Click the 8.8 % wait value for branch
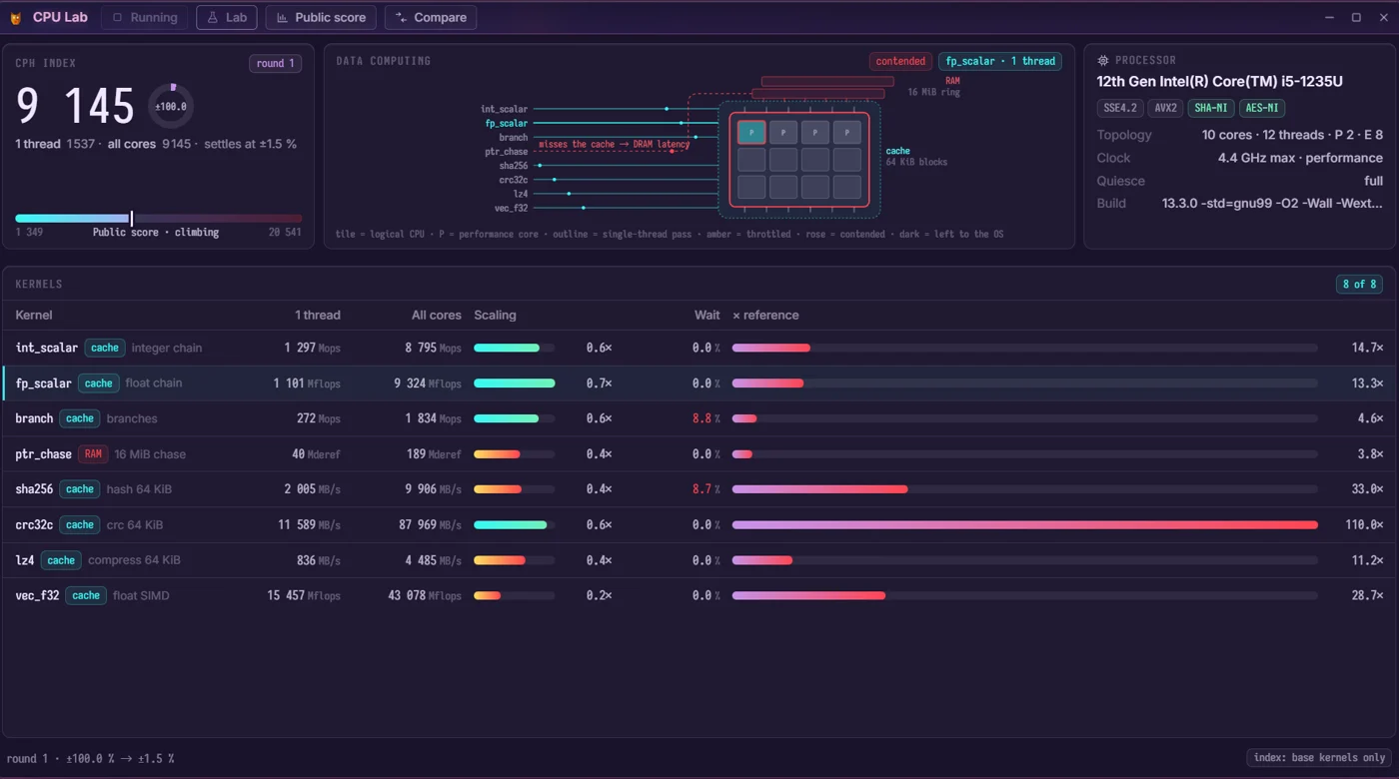 click(705, 418)
